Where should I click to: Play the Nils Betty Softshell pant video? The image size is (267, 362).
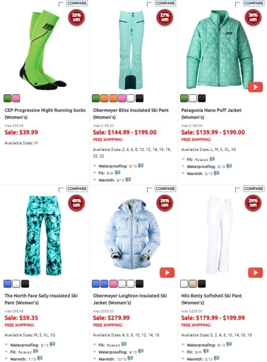tap(255, 273)
